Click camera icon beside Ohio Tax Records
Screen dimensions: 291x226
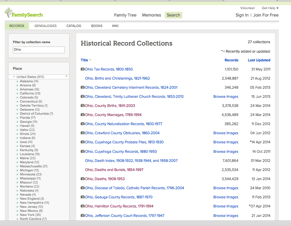click(x=83, y=69)
